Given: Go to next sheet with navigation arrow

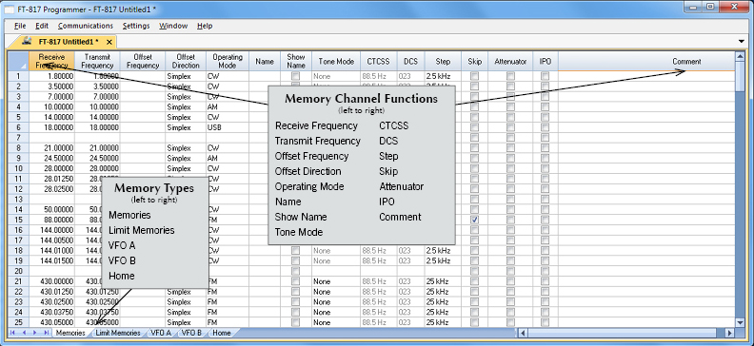Looking at the screenshot, I should (x=35, y=333).
